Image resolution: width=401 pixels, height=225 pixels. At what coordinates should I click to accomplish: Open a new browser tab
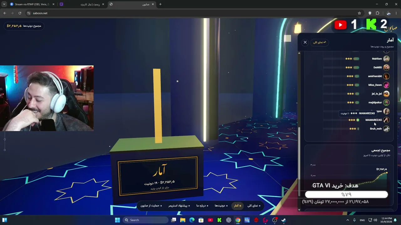point(160,4)
